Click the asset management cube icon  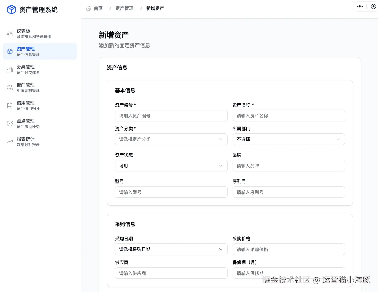[10, 51]
